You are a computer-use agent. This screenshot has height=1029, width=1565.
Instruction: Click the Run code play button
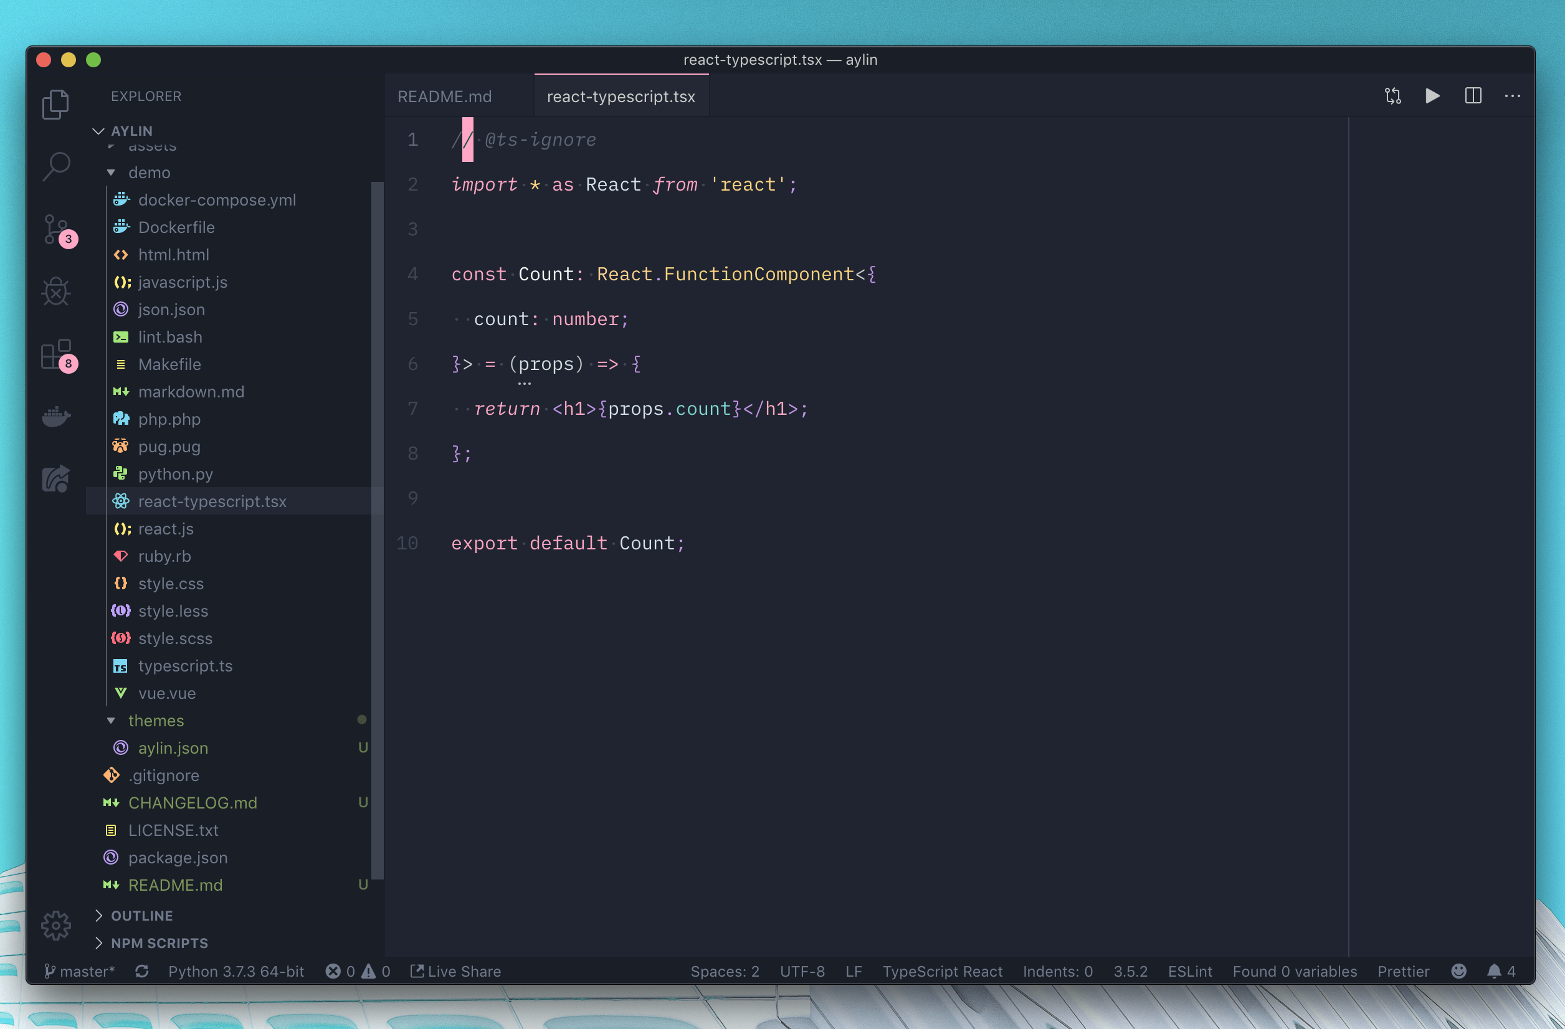click(1432, 96)
